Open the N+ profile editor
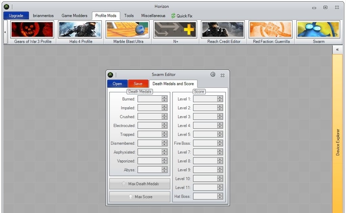 [175, 32]
